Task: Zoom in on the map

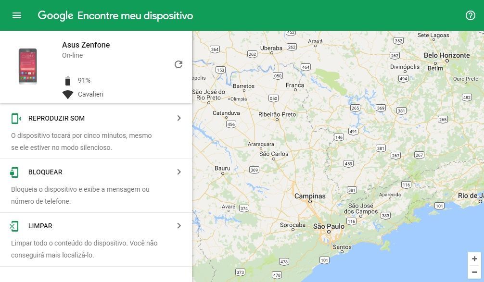Action: coord(474,259)
